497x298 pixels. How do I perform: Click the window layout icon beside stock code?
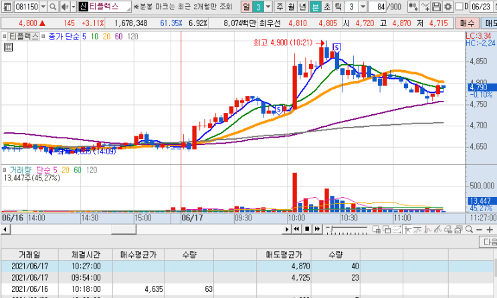tap(7, 6)
